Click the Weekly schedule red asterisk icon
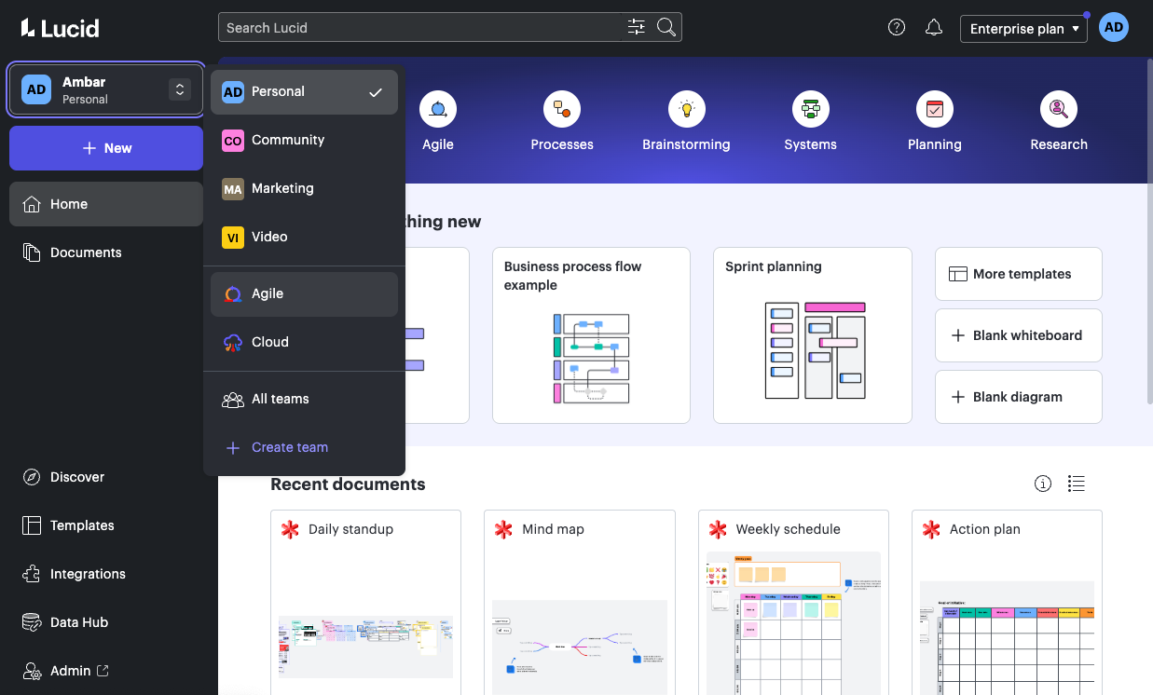 [x=718, y=529]
